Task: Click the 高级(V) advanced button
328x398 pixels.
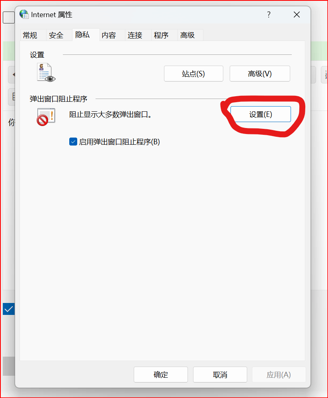Action: pyautogui.click(x=260, y=74)
